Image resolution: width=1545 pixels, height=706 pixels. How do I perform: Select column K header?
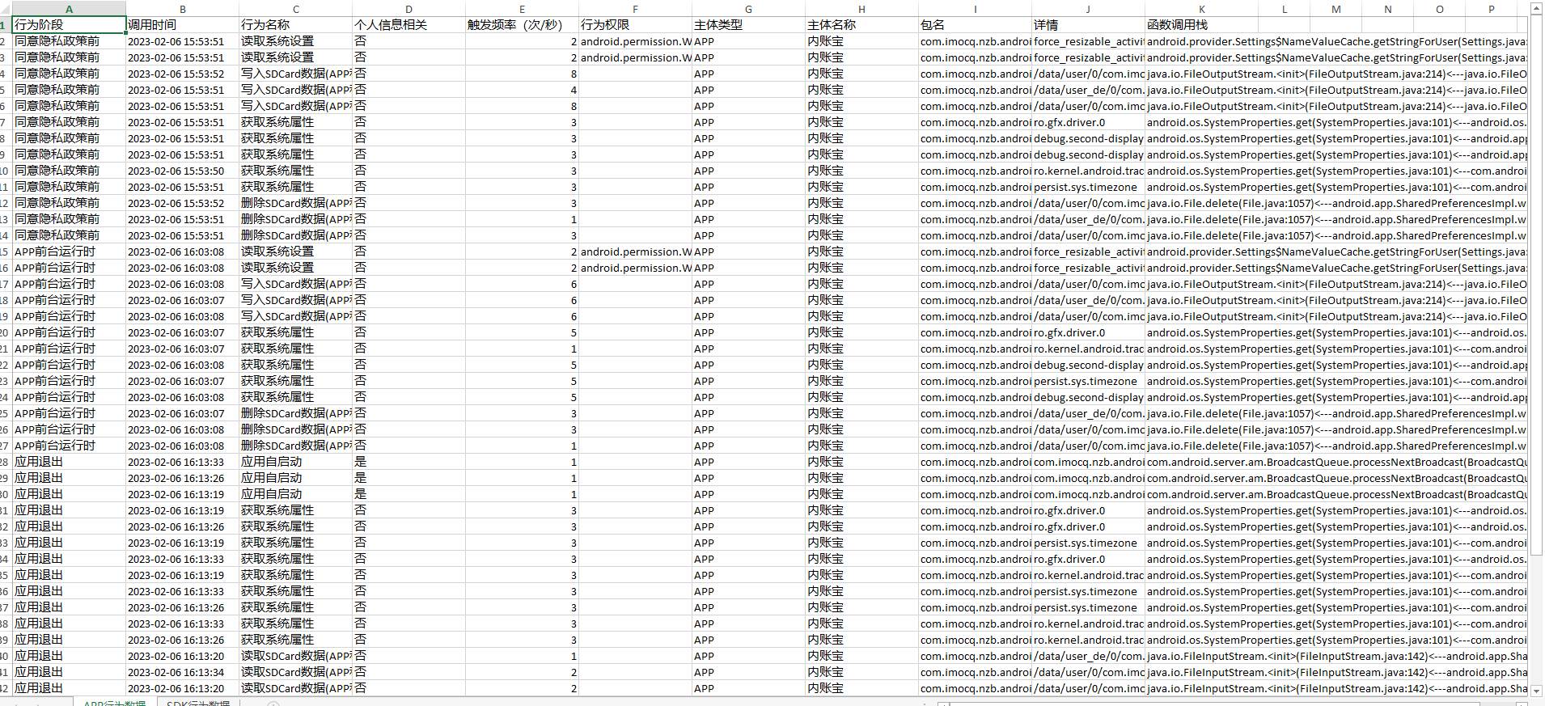point(1202,9)
